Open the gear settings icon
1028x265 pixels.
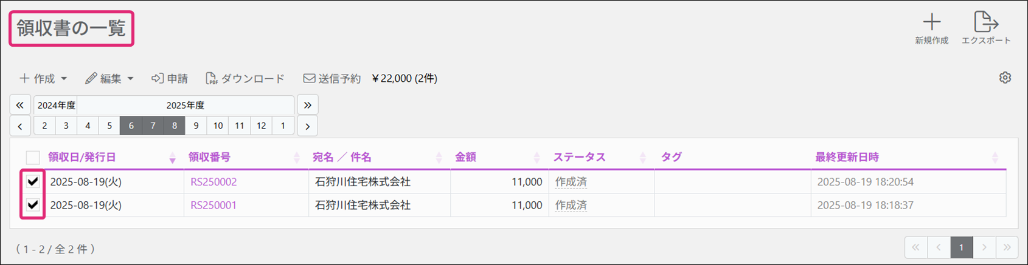point(1005,78)
